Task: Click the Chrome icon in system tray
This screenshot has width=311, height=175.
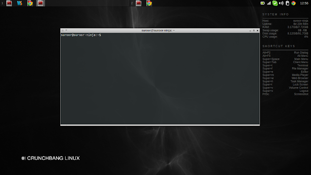Action: point(294,3)
